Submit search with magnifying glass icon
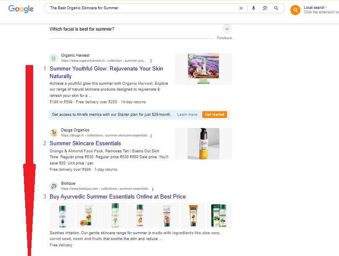 276,8
